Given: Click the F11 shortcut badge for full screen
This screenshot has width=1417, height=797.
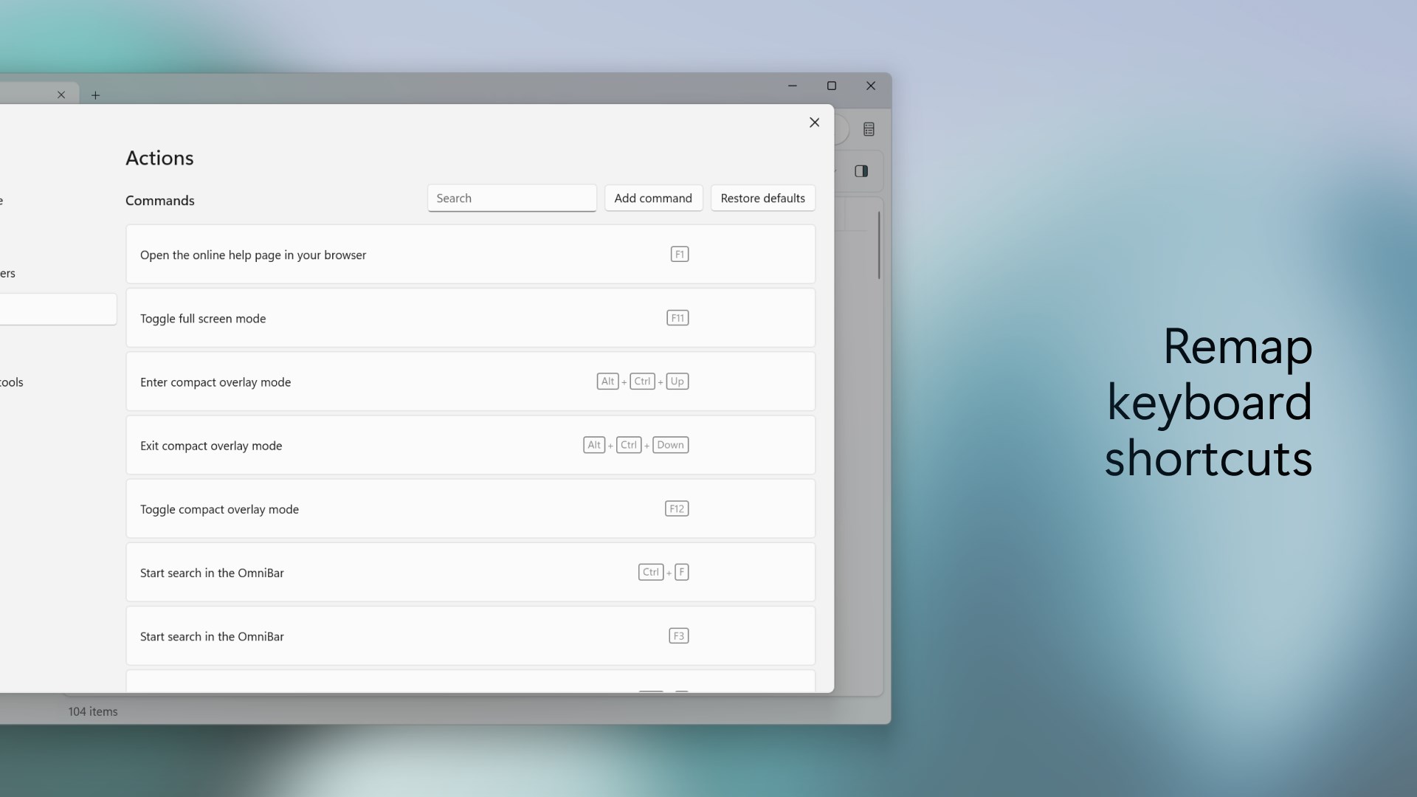Looking at the screenshot, I should [x=678, y=317].
